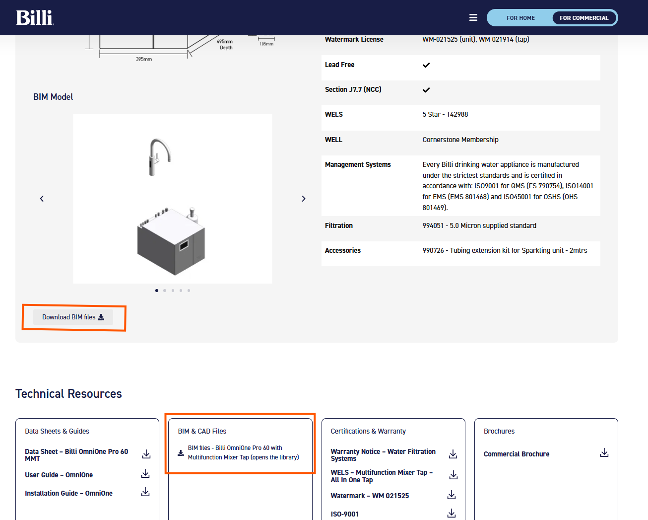648x520 pixels.
Task: Select the For Commercial option
Action: pyautogui.click(x=584, y=18)
